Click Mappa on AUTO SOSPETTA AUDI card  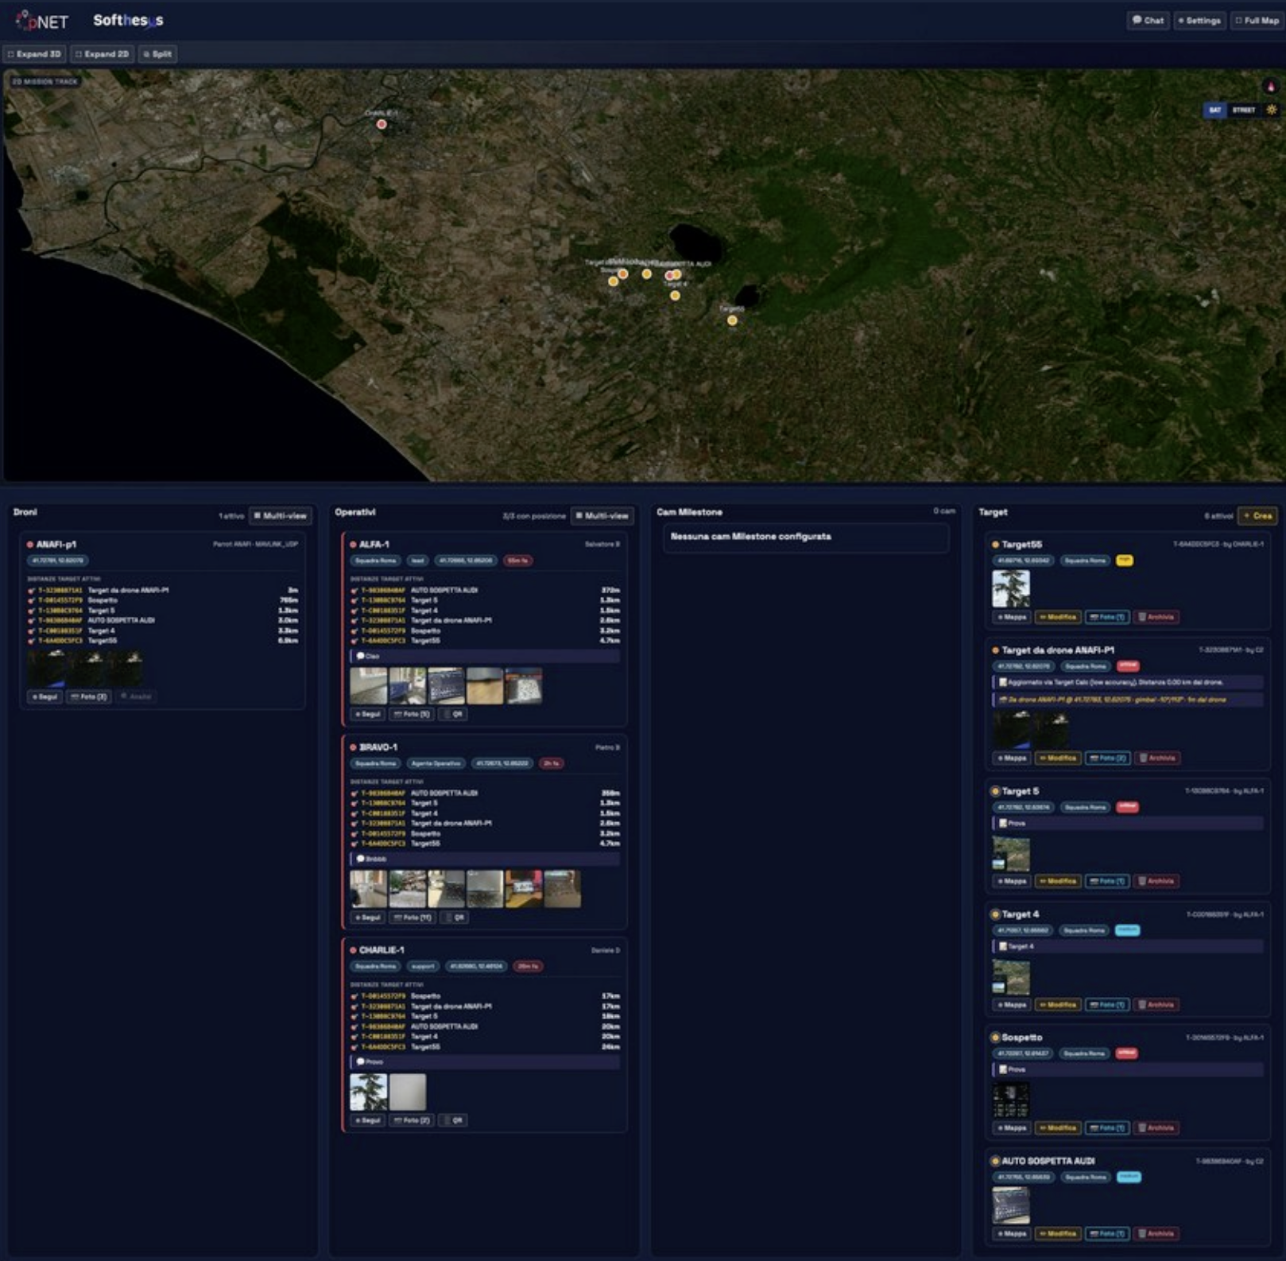1012,1234
